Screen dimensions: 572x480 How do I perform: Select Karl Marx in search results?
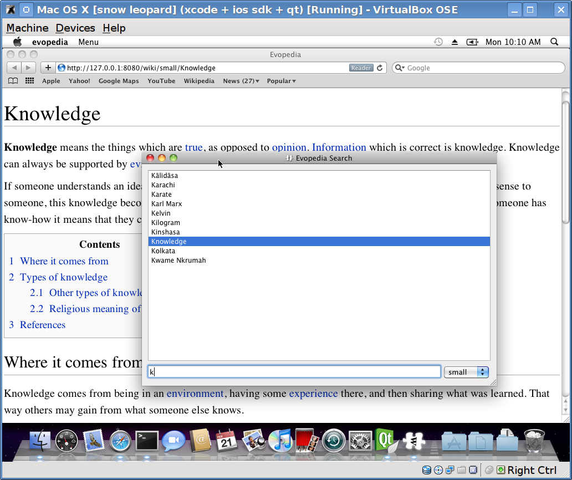(166, 204)
